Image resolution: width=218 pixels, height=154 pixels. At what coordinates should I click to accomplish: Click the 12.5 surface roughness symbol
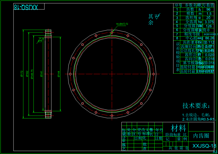tap(157, 16)
